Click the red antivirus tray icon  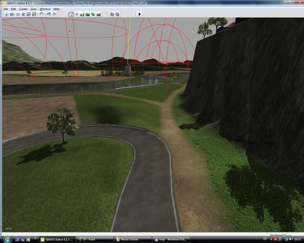point(276,239)
